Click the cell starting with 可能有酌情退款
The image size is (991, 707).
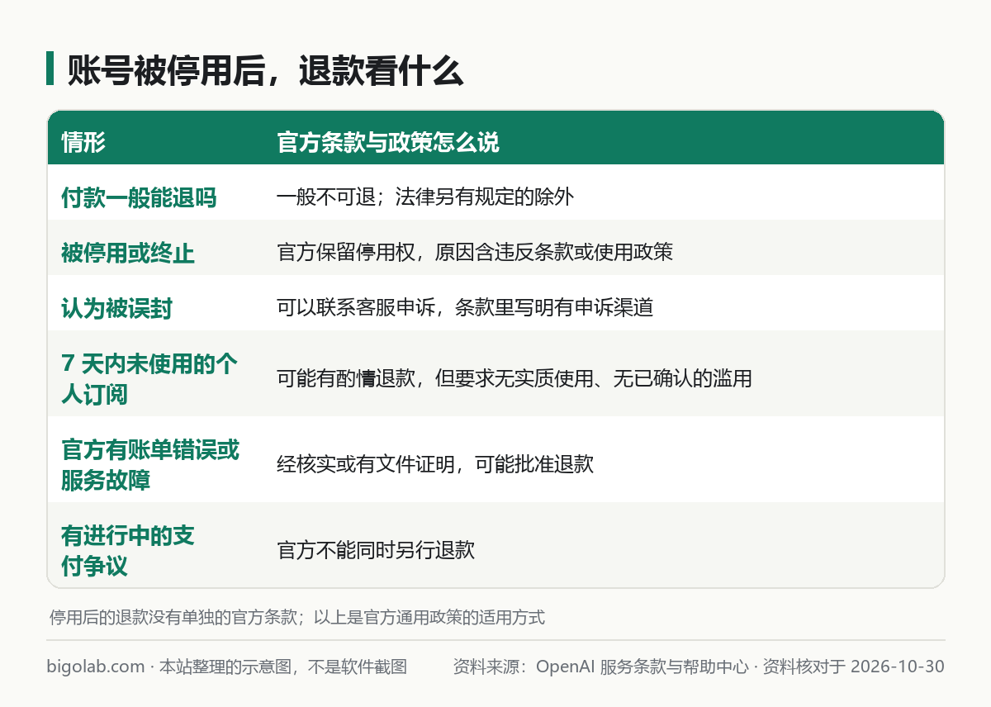[514, 379]
